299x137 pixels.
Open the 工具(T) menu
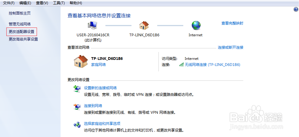59,3
